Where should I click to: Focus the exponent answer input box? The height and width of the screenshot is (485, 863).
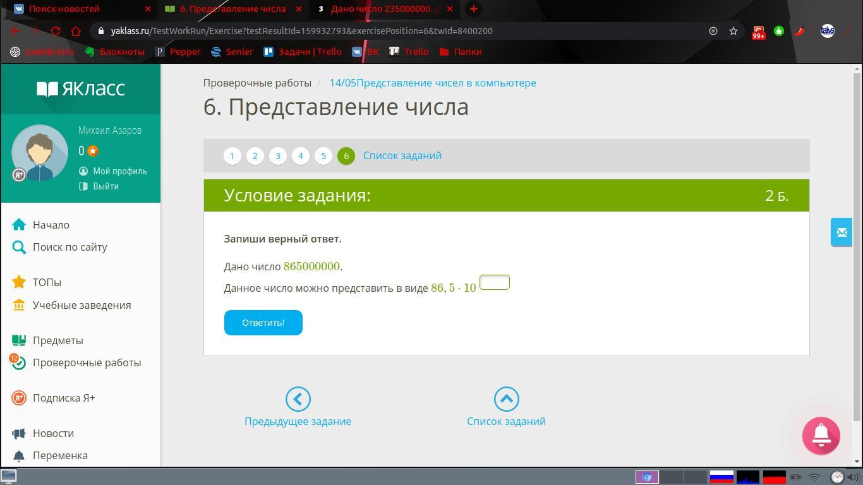(x=495, y=282)
